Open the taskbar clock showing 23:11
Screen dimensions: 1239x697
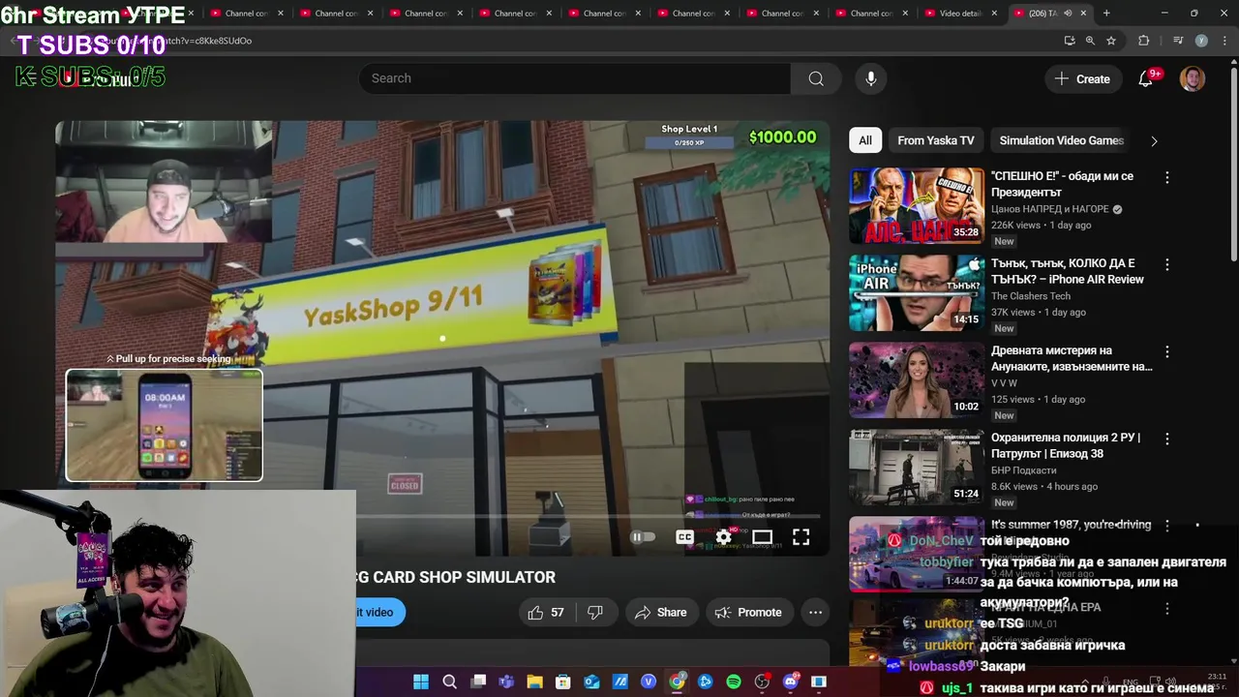coord(1217,682)
